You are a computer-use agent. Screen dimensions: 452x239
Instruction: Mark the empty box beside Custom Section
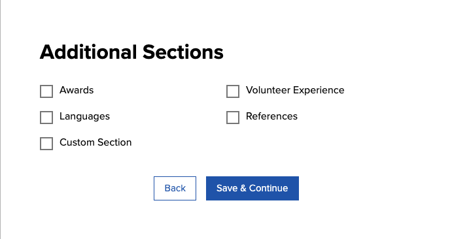(46, 144)
